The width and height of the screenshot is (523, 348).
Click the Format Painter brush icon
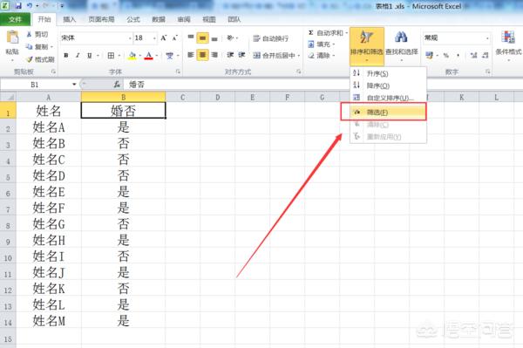click(x=30, y=59)
